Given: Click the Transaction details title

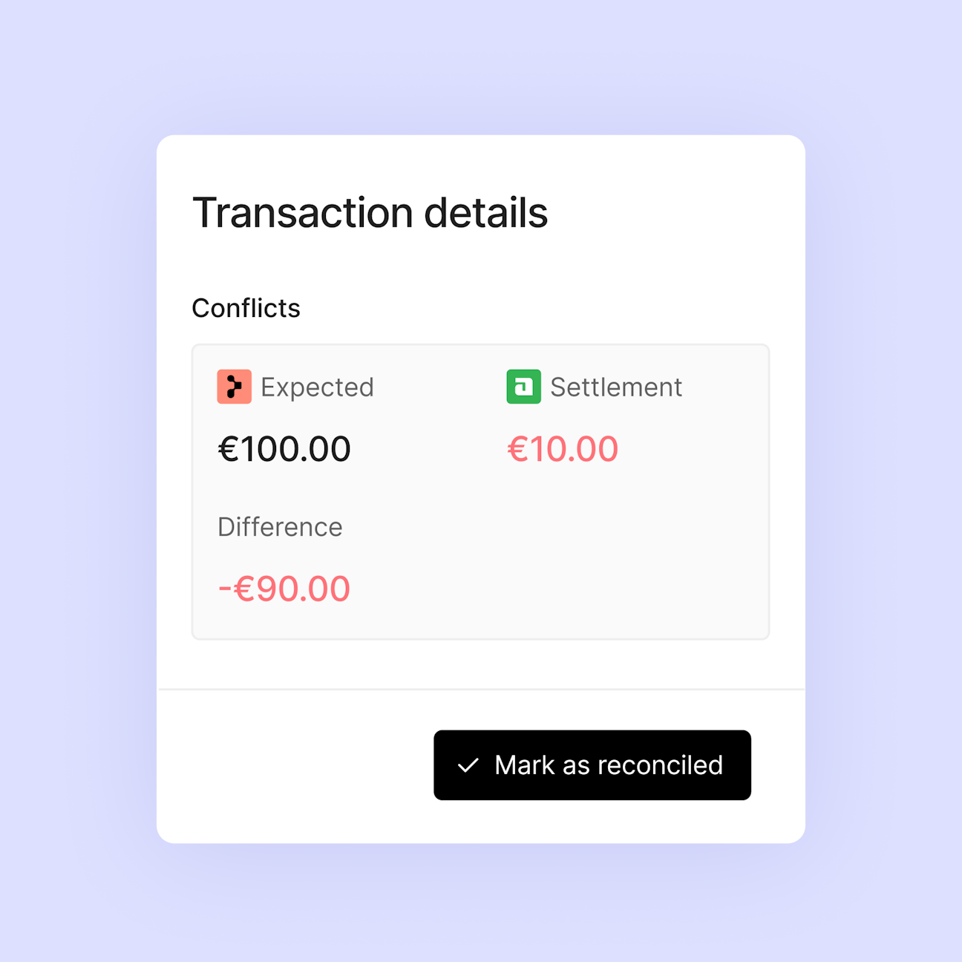Looking at the screenshot, I should click(x=370, y=213).
